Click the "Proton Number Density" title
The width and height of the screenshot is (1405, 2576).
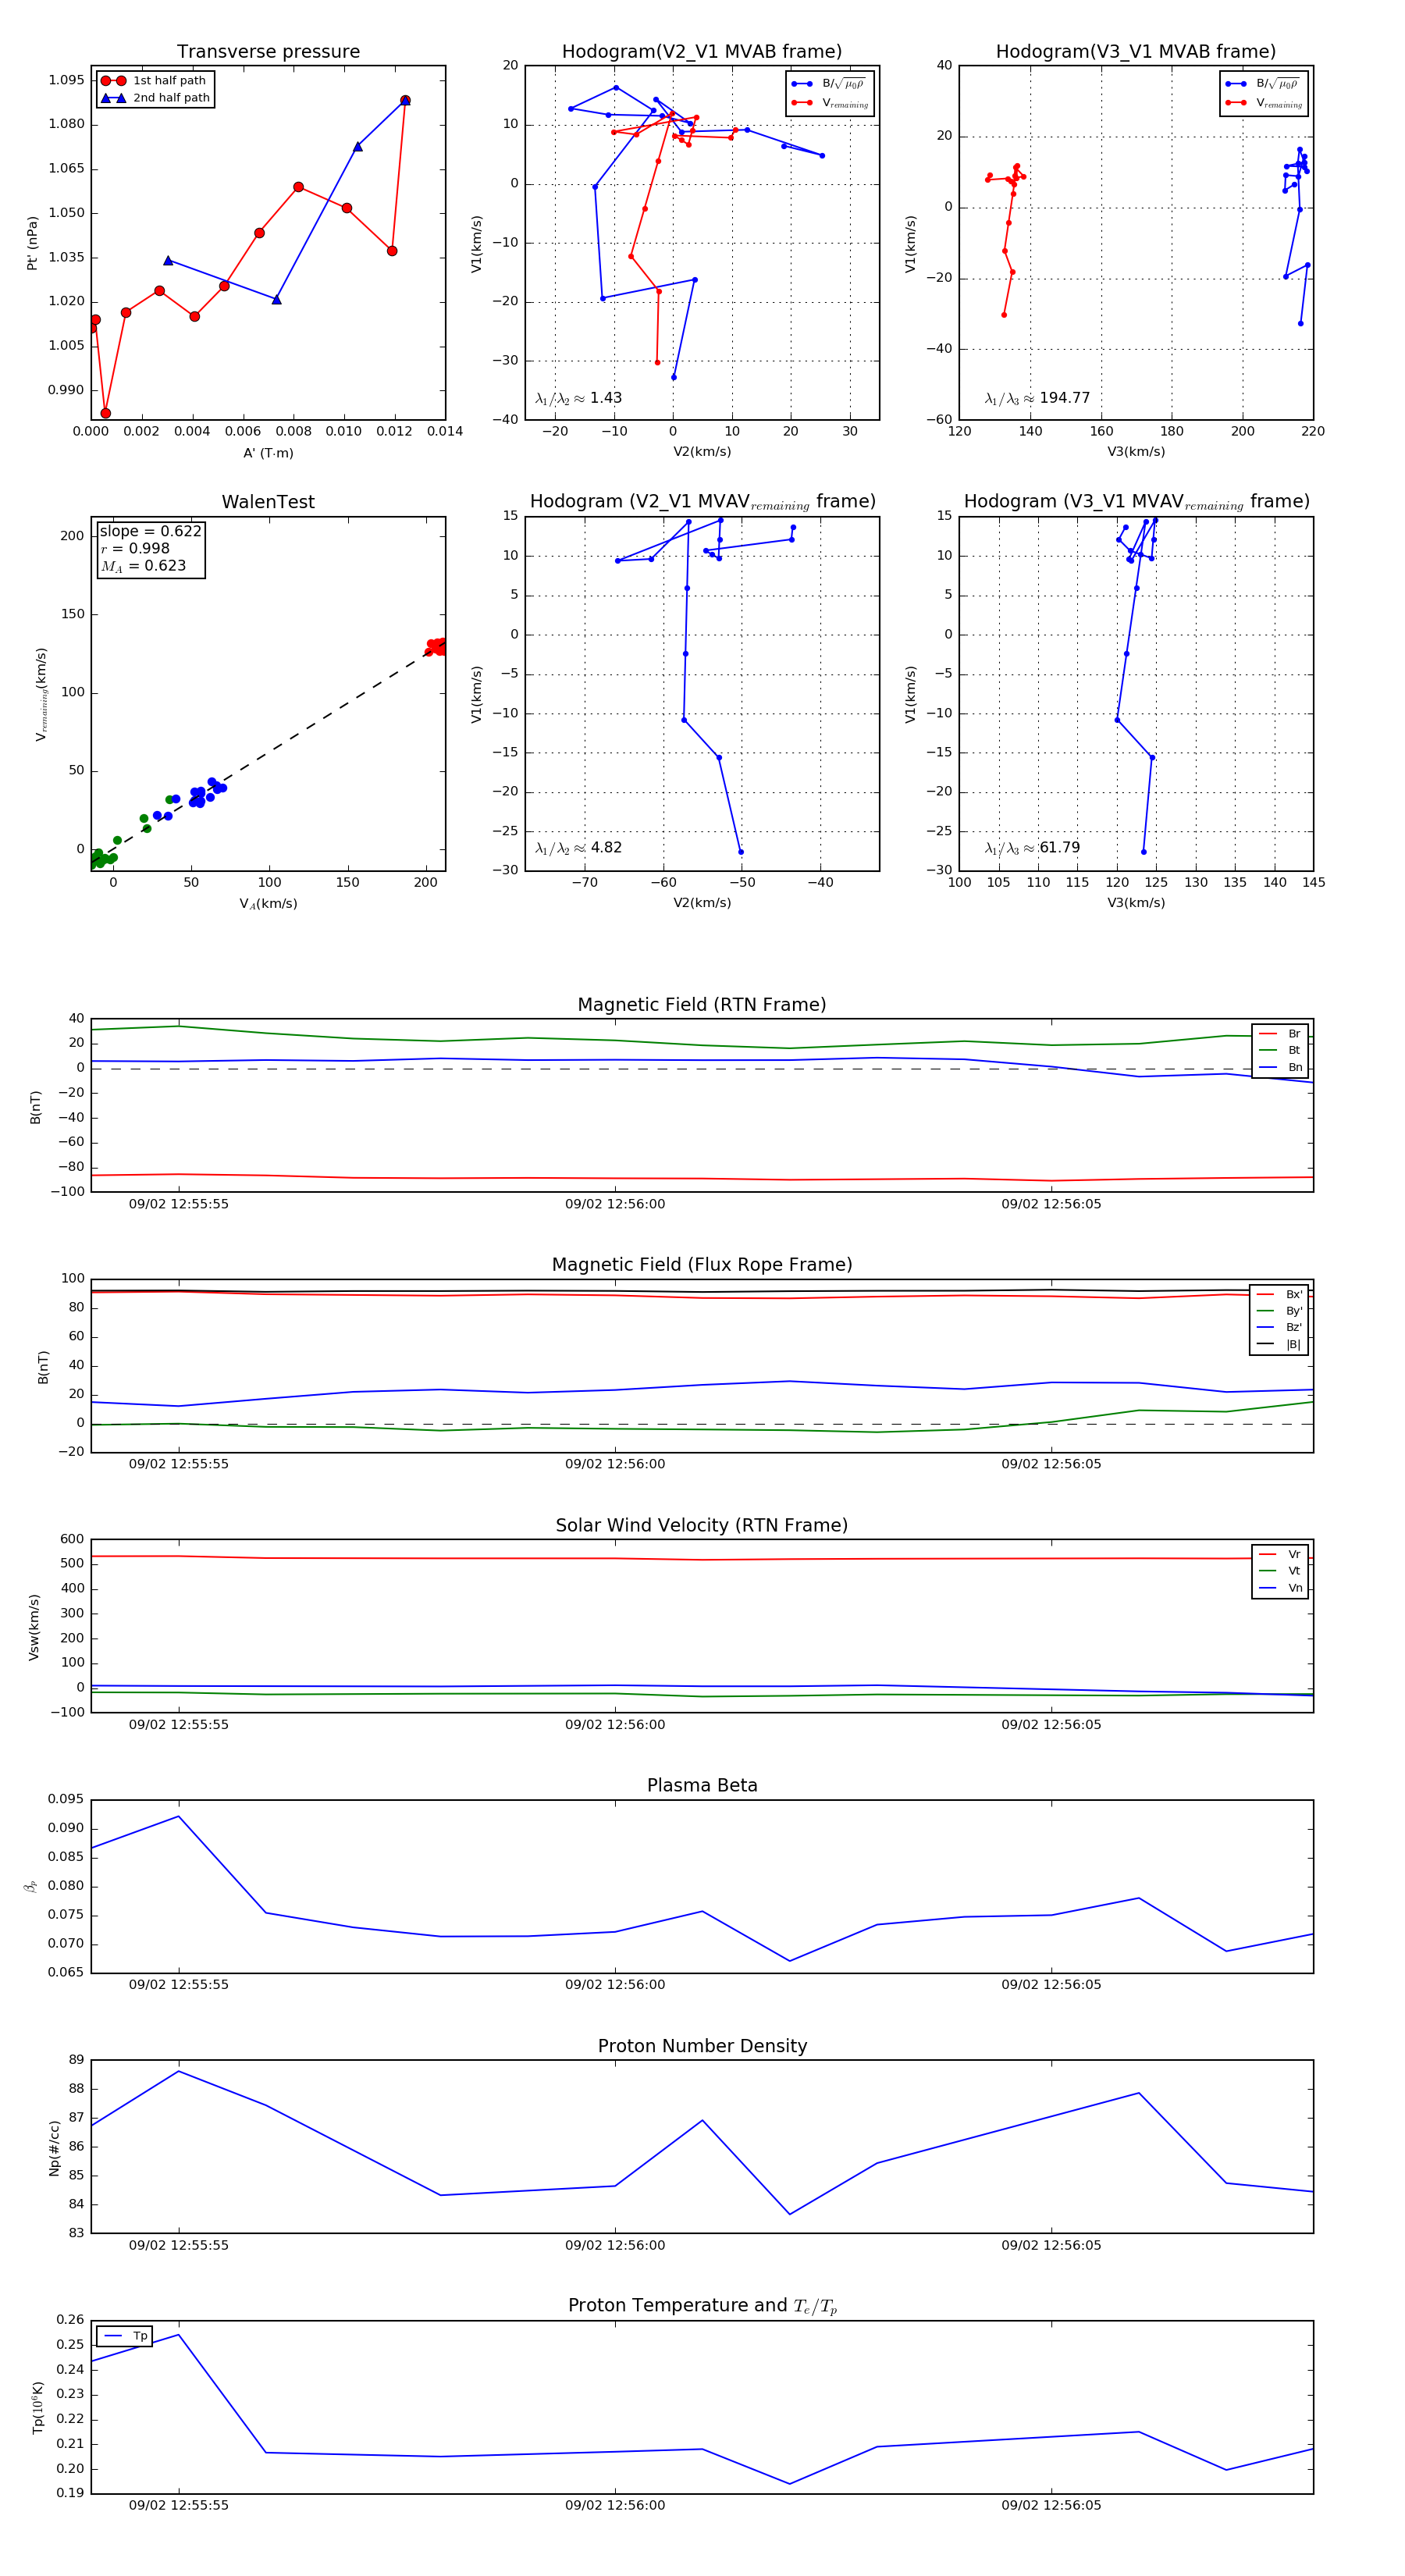(702, 2046)
